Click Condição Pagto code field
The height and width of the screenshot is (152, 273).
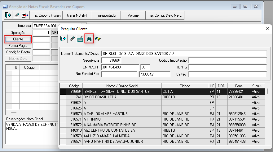(41, 52)
